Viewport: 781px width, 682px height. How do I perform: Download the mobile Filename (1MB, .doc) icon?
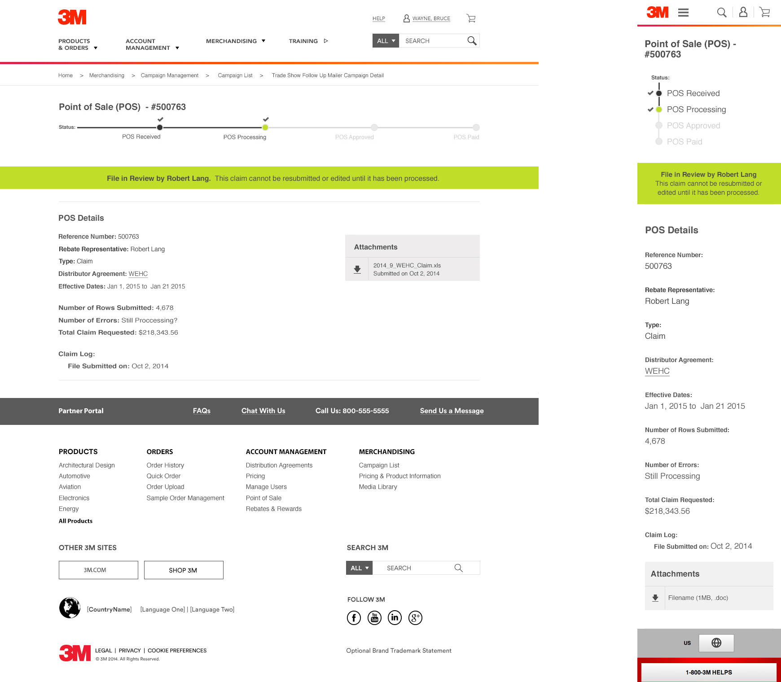coord(655,598)
